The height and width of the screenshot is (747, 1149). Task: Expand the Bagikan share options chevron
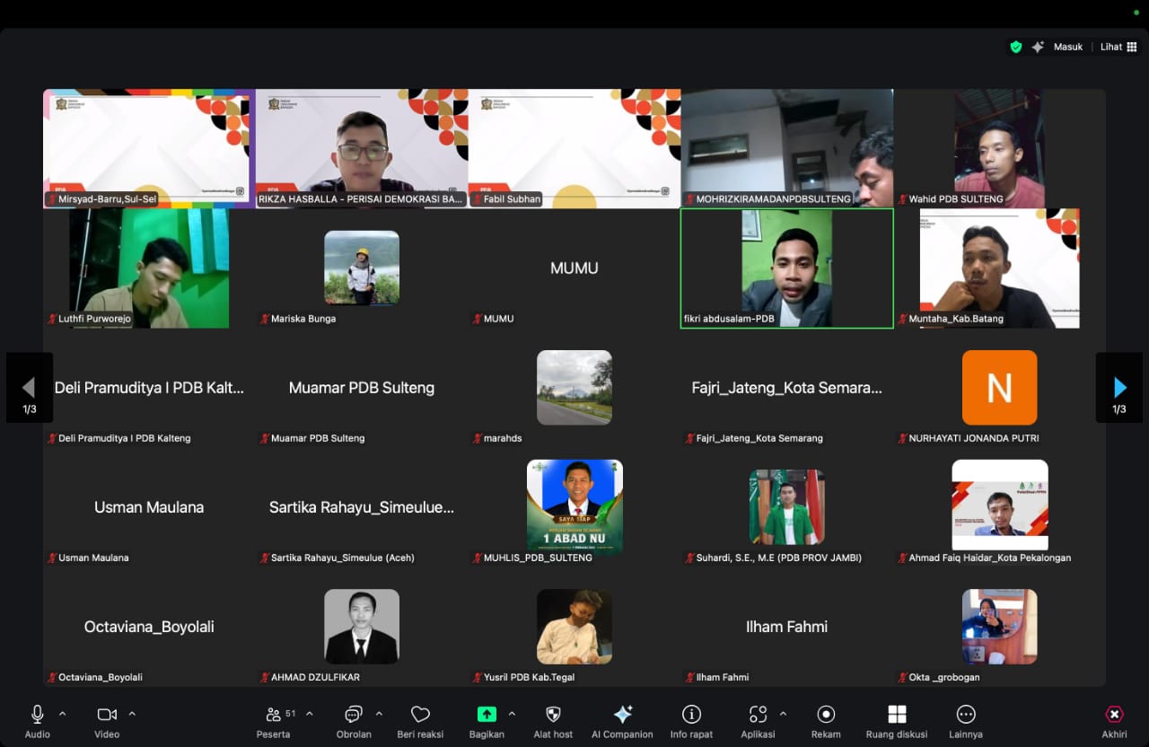point(512,714)
